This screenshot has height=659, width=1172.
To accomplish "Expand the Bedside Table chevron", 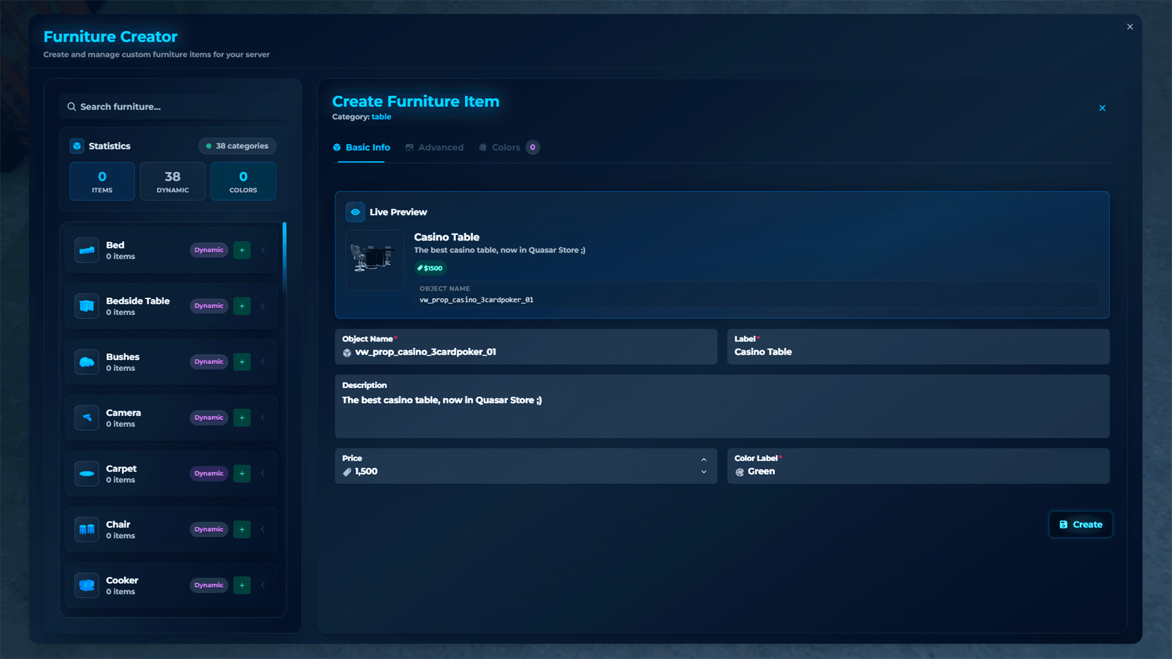I will [x=263, y=306].
